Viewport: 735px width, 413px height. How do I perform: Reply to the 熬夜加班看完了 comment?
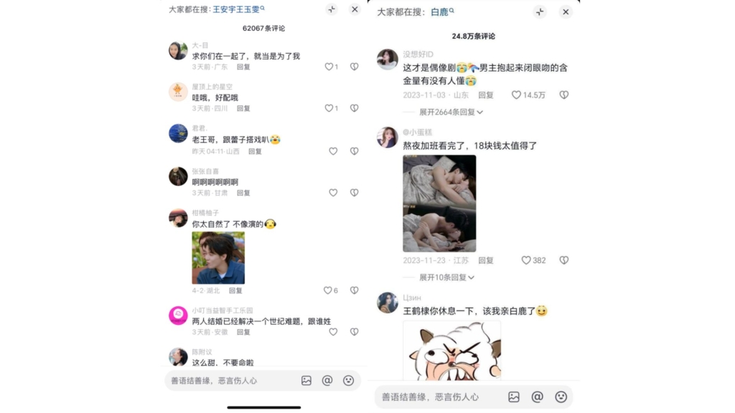486,260
